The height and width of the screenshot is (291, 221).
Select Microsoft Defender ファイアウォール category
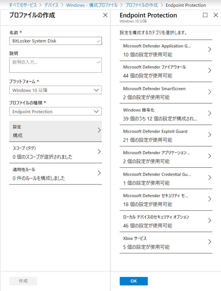point(166,71)
